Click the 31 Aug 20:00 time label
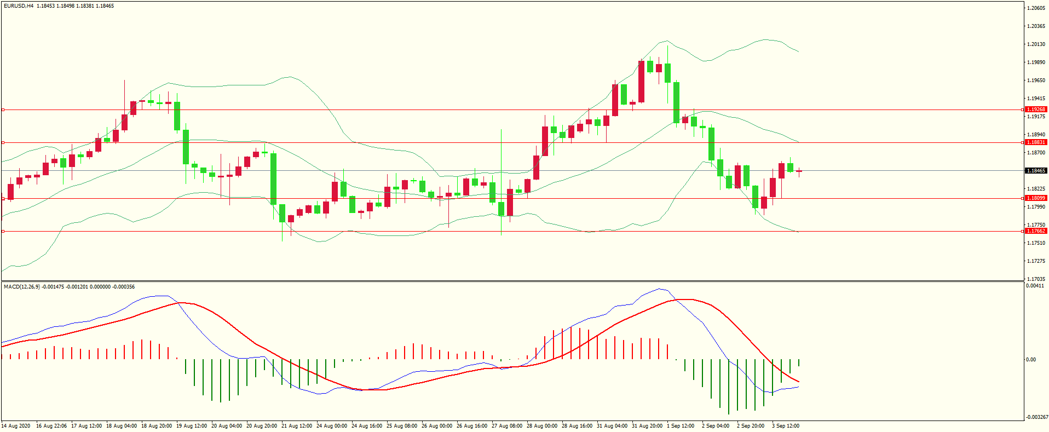Screen dimensions: 1049x432 (647, 426)
